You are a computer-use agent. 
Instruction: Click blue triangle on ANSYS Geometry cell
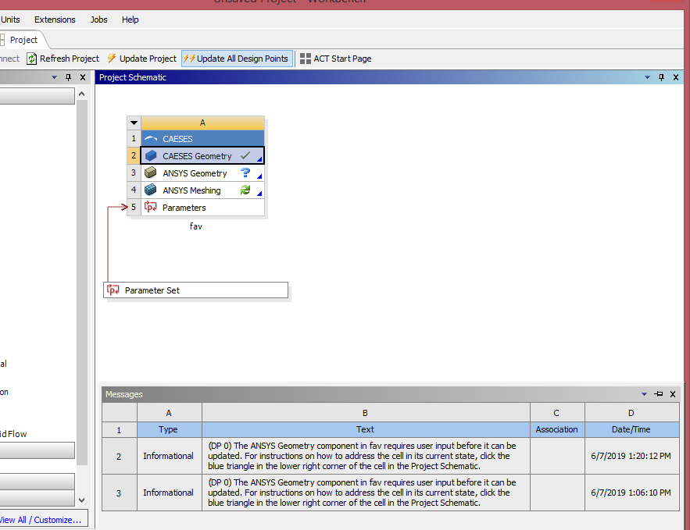pos(259,176)
